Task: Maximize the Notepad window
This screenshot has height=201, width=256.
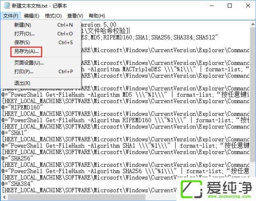Action: [230, 6]
